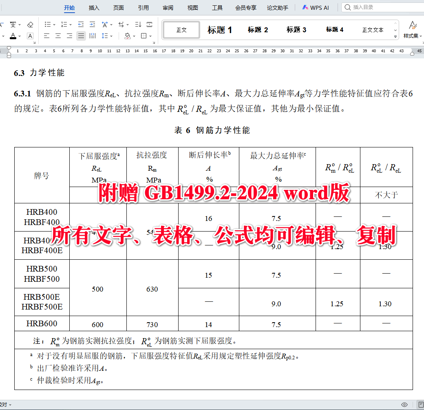The image size is (424, 410).
Task: Apply the 标题 2 style
Action: click(258, 30)
